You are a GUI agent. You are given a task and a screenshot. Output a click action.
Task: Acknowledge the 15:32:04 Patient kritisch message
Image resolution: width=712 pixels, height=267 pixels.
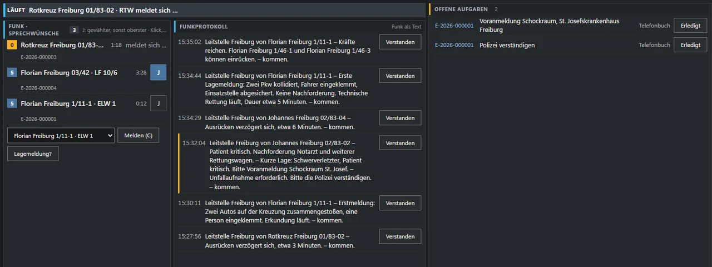(400, 143)
